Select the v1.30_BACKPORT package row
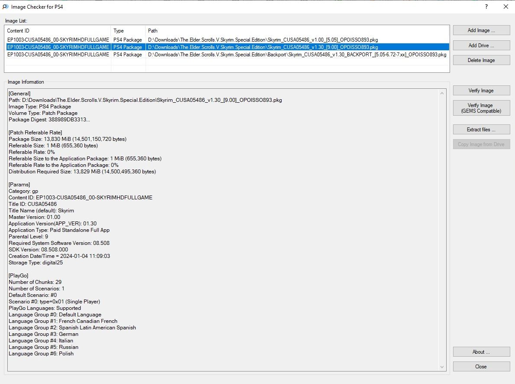 coord(227,55)
